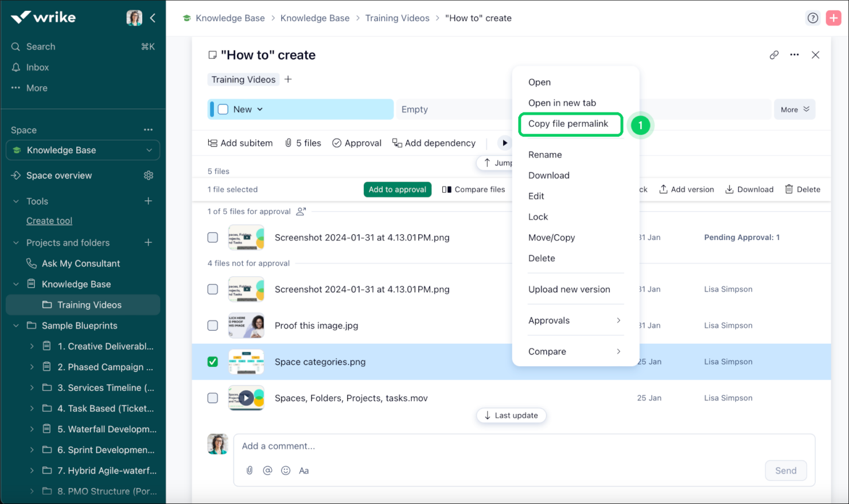Open the Inbox from the sidebar
The height and width of the screenshot is (504, 849).
36,67
